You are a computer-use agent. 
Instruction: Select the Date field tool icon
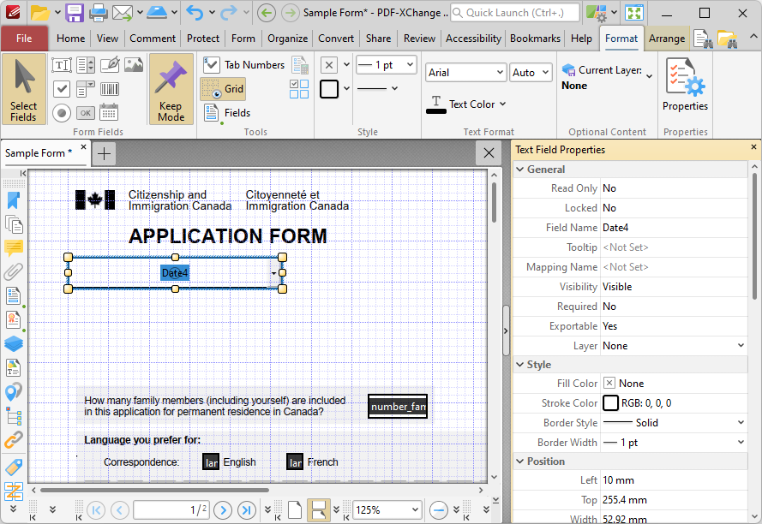pyautogui.click(x=109, y=113)
